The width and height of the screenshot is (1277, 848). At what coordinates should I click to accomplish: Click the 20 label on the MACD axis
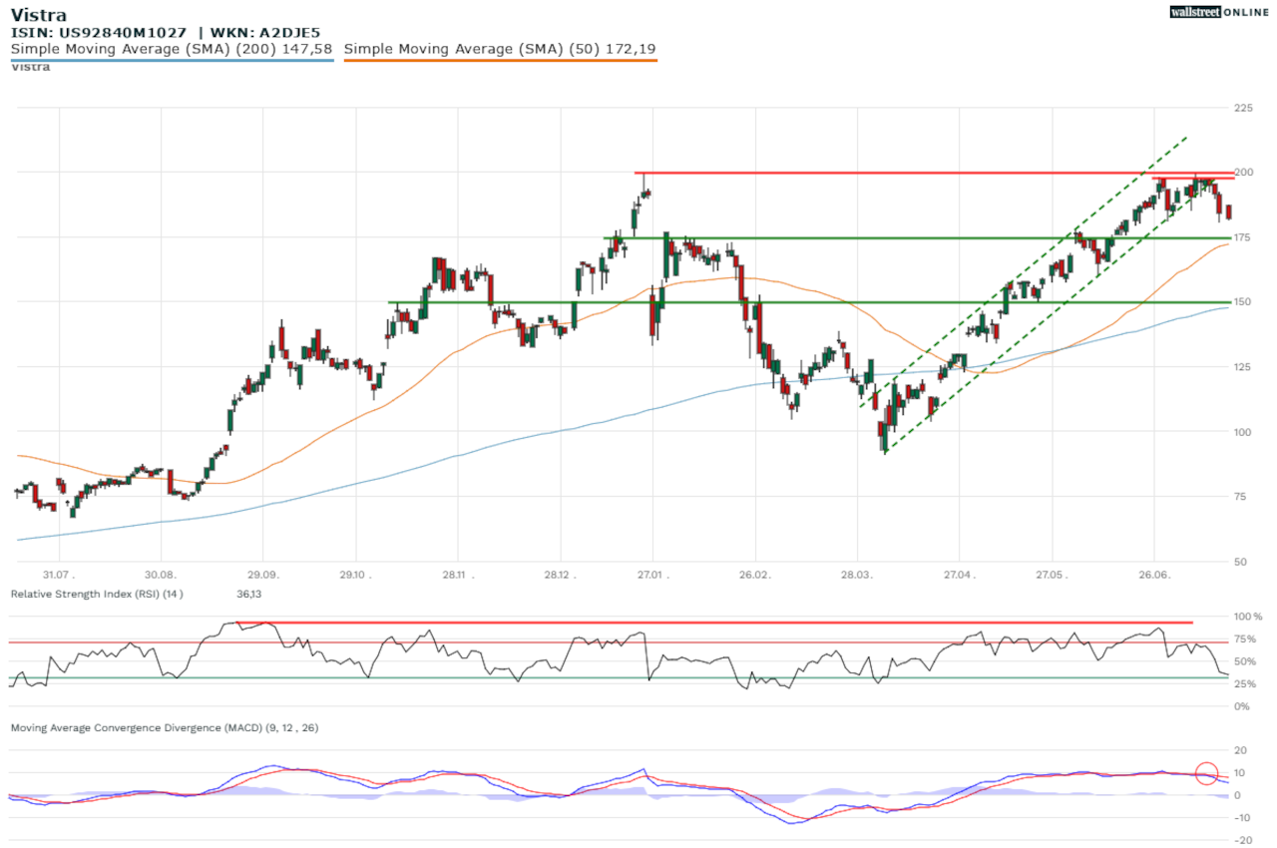click(1240, 751)
